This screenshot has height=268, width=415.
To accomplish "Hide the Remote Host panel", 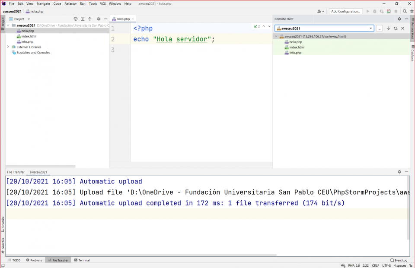I will tap(406, 19).
